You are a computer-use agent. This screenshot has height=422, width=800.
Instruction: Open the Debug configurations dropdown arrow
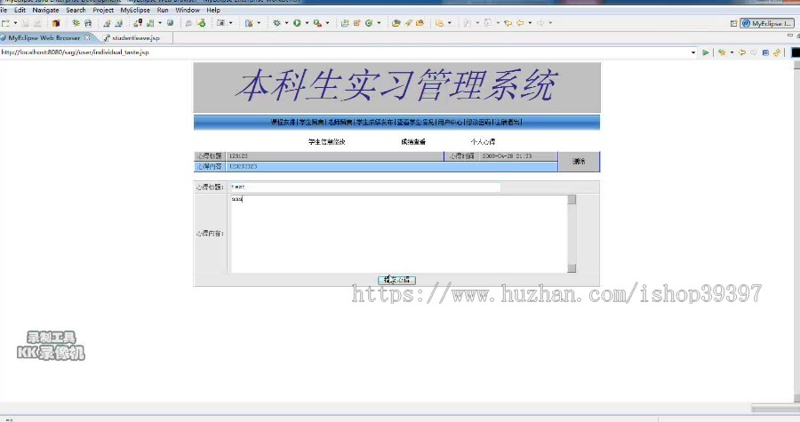coord(286,23)
